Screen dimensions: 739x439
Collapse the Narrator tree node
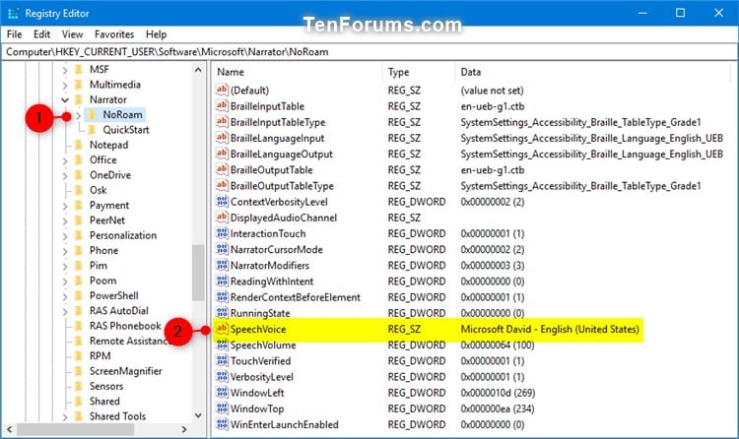[x=65, y=99]
